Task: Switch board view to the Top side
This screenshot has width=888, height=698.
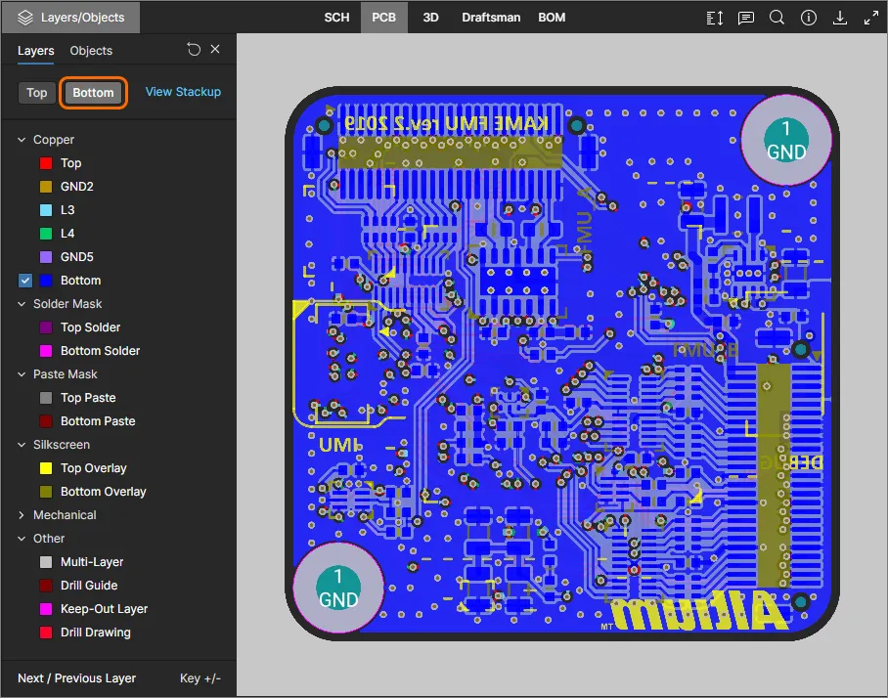Action: [x=36, y=93]
